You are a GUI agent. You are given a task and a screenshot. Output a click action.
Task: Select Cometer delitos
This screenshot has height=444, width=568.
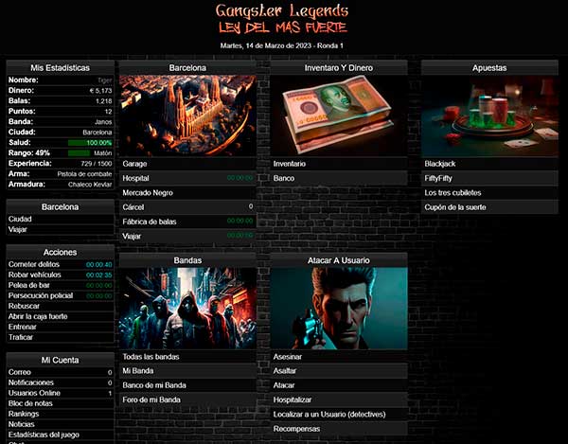click(x=61, y=264)
